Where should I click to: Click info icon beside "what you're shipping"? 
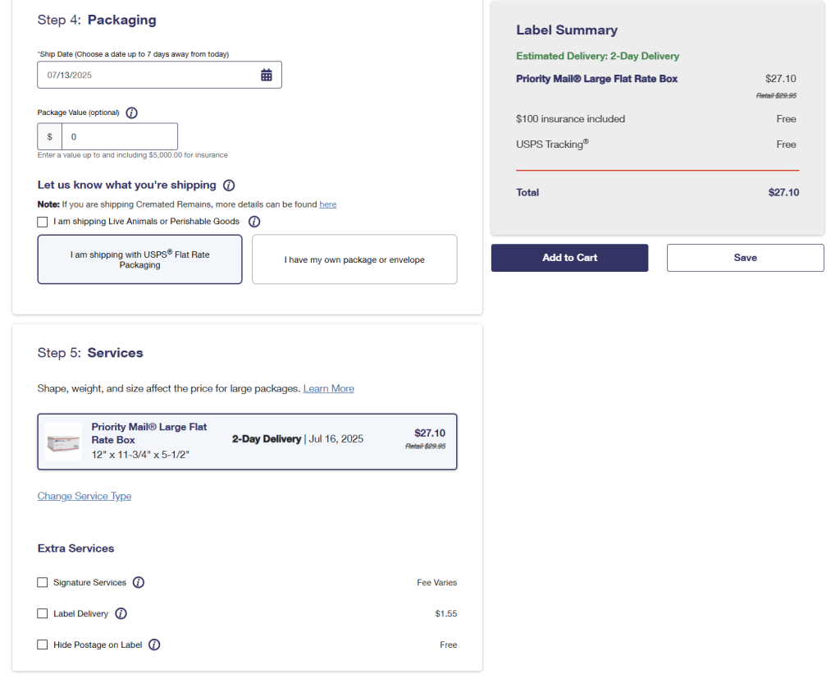pyautogui.click(x=229, y=186)
